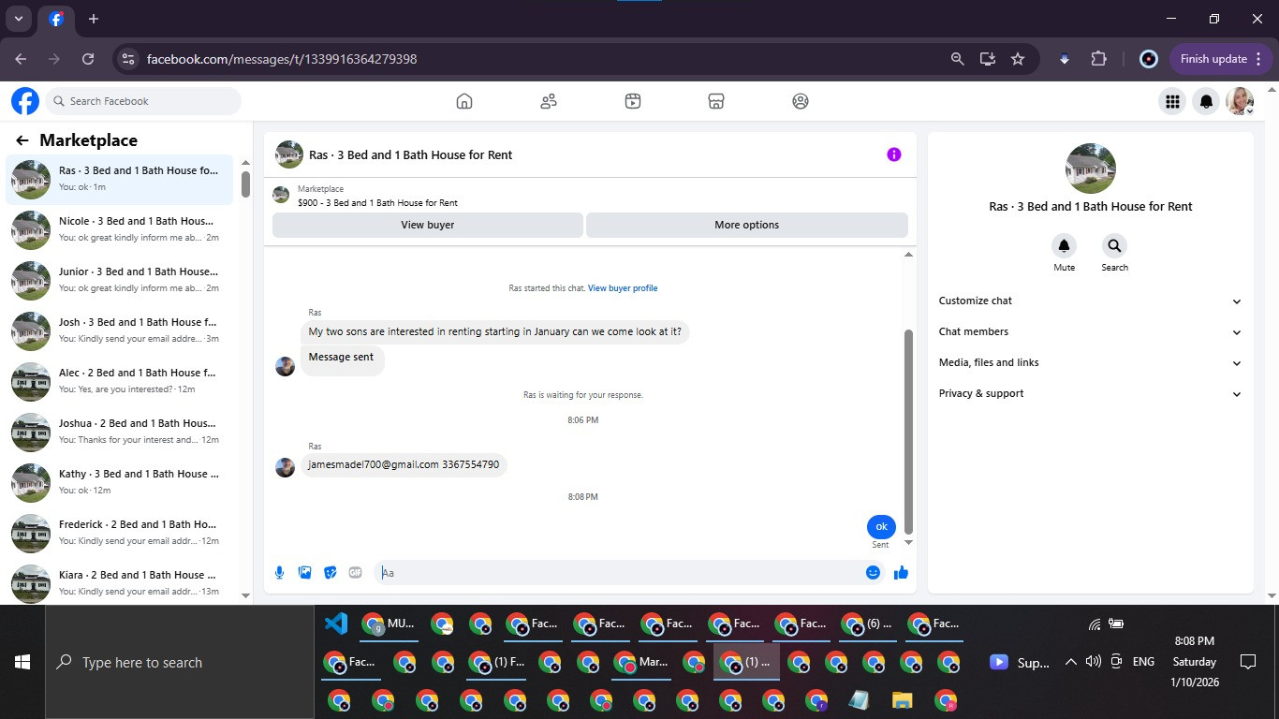This screenshot has height=719, width=1279.
Task: Open the account profile picture menu
Action: point(1241,101)
